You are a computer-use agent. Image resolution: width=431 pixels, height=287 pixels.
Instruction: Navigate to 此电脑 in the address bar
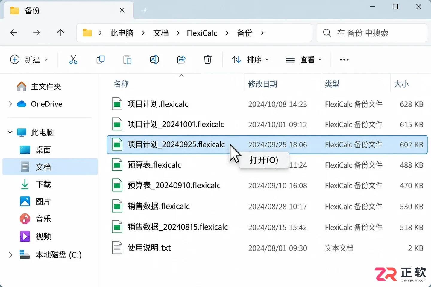coord(122,33)
